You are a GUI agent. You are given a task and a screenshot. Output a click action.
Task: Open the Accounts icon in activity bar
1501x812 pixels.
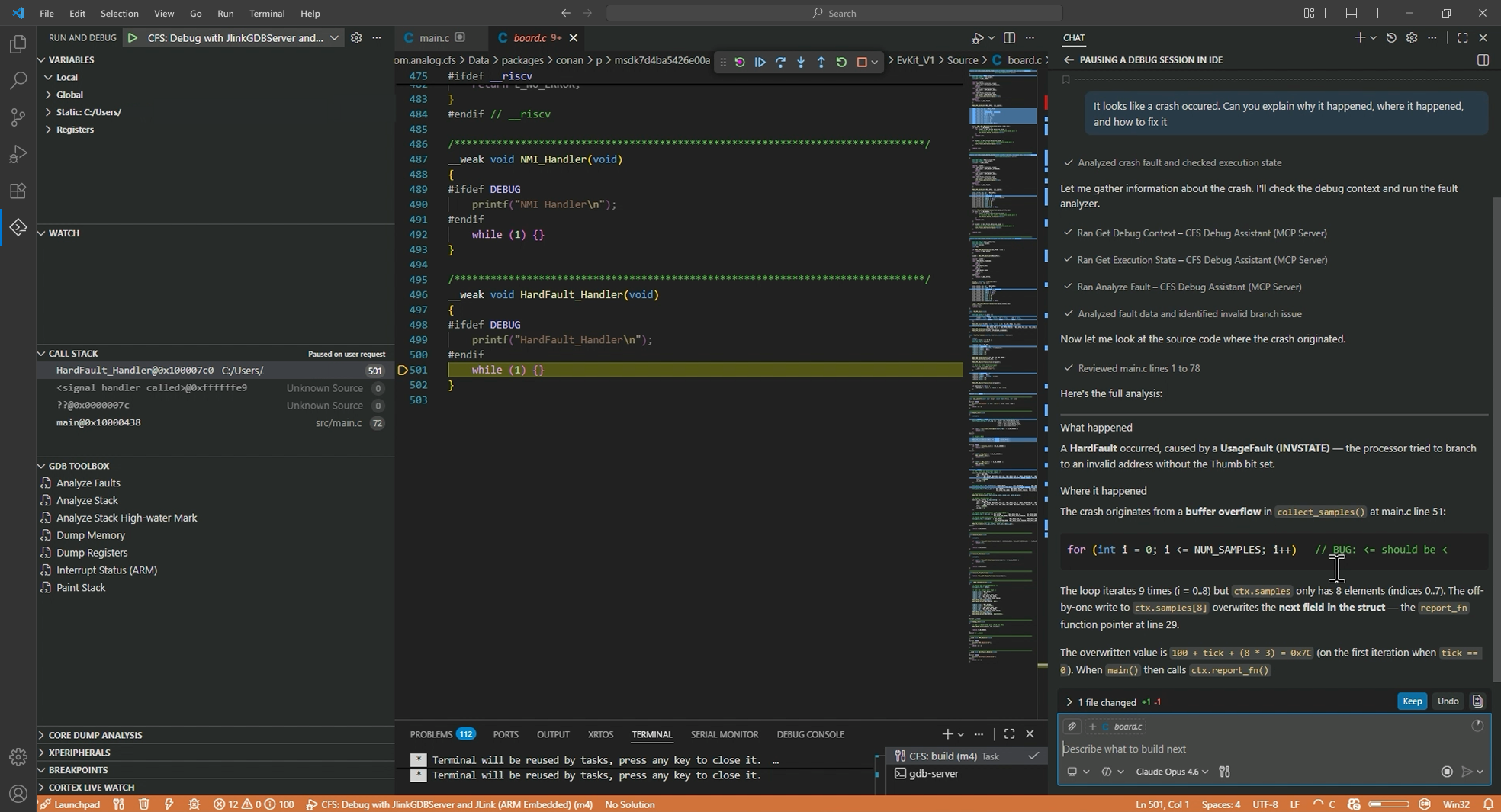coord(18,794)
